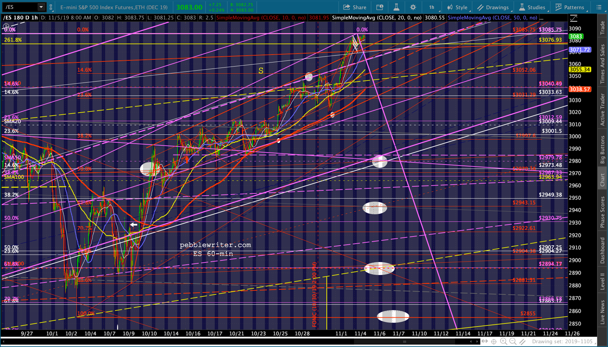The height and width of the screenshot is (347, 608).
Task: Click the red 3038.57 price bubble
Action: 580,89
